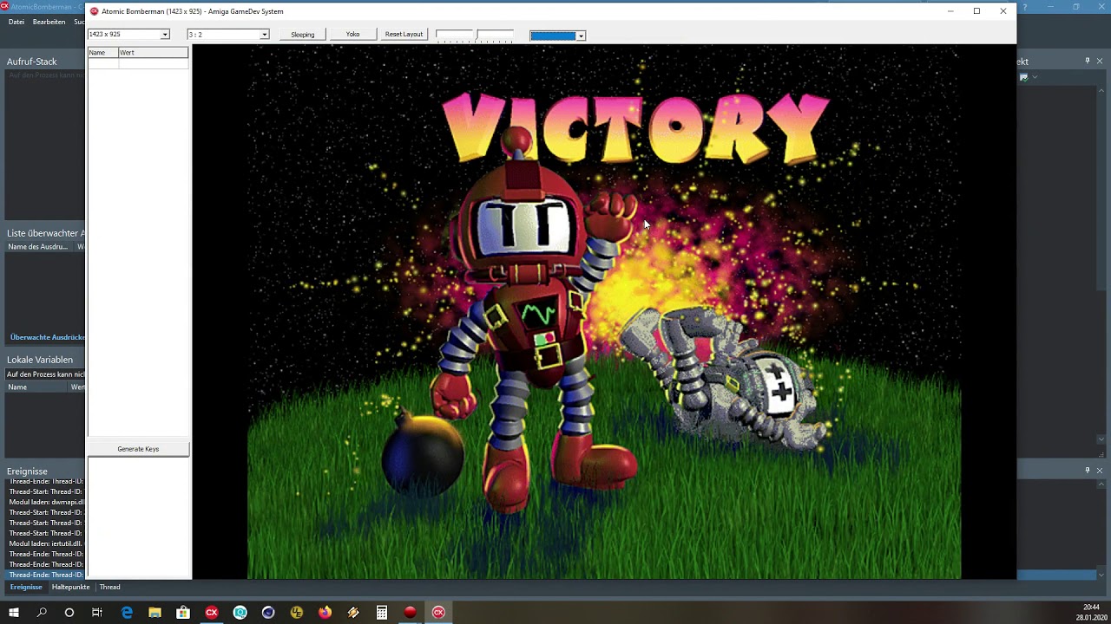Screen dimensions: 1111x624
Task: Pin the lower right IDE panel
Action: tap(1087, 470)
